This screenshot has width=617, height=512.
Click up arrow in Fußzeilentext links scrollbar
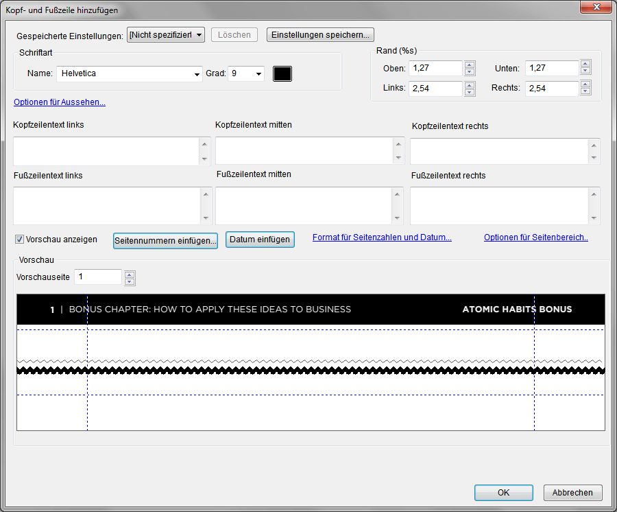[x=206, y=194]
